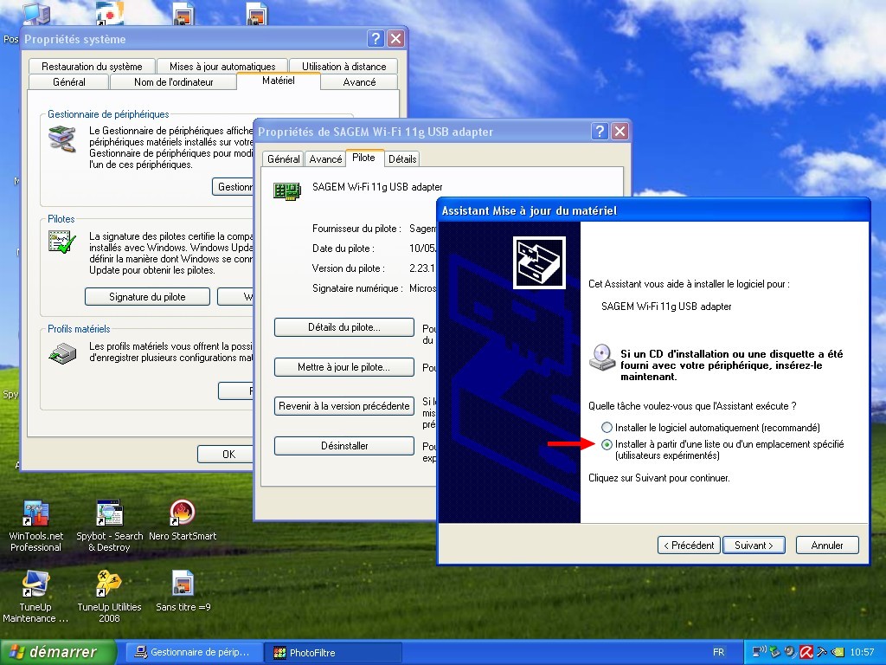Switch to Mises à jour automatiques tab
The image size is (886, 665).
[x=222, y=66]
